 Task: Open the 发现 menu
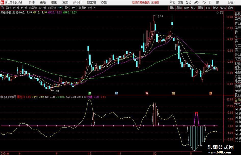(x=65, y=3)
